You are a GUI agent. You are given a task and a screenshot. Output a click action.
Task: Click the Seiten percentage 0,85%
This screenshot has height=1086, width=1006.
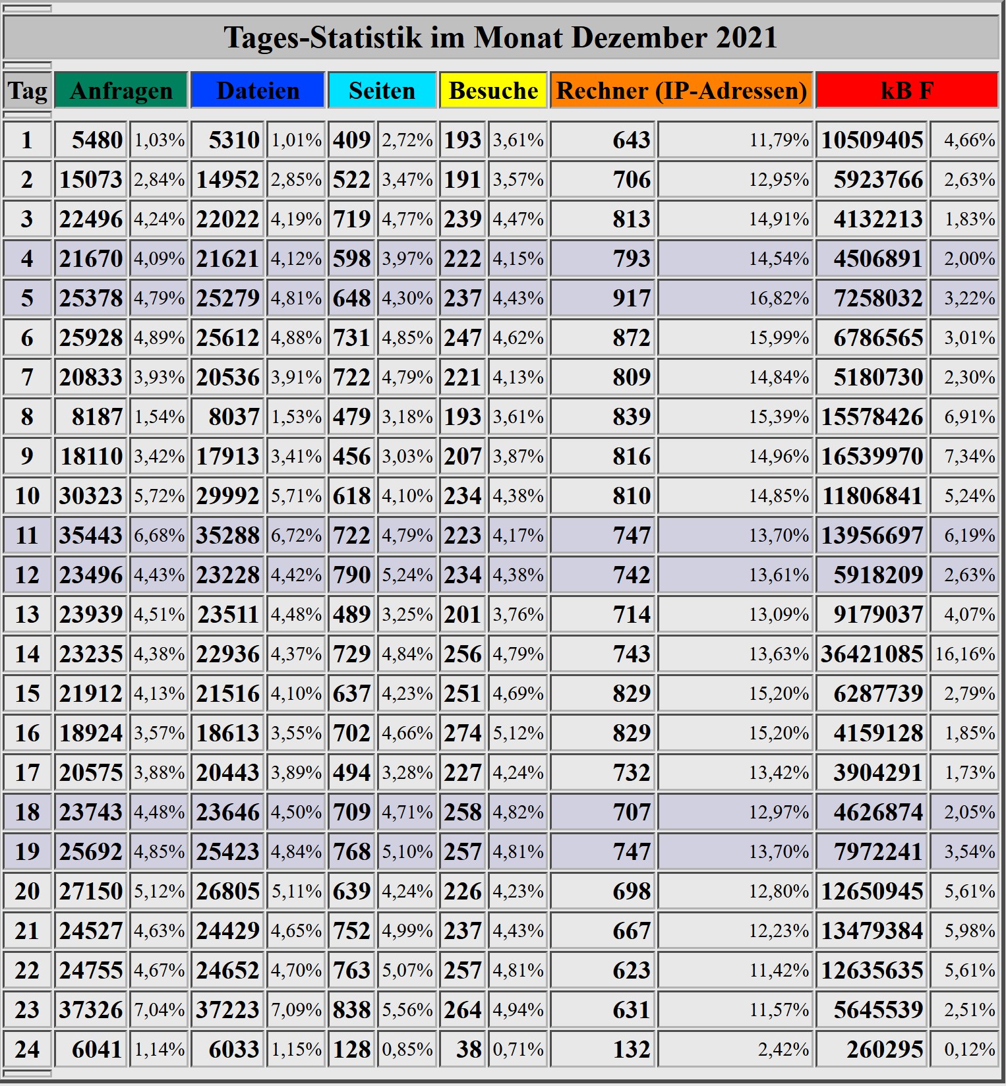point(407,1049)
